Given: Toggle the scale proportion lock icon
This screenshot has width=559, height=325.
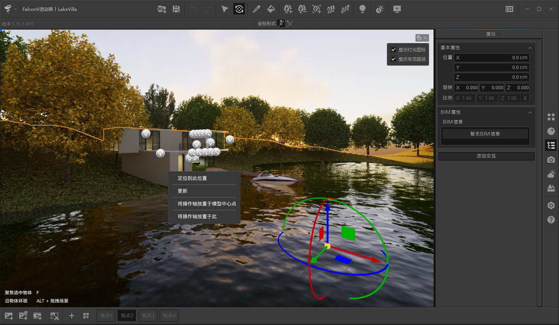Looking at the screenshot, I should (525, 98).
